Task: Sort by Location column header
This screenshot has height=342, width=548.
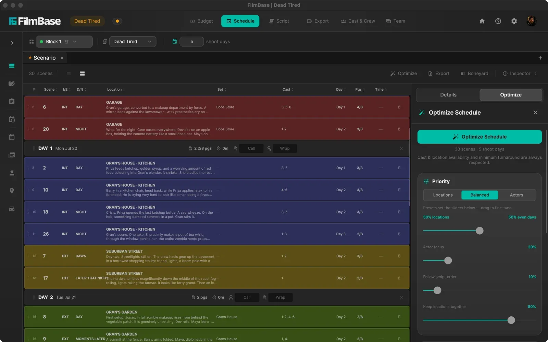Action: coord(116,90)
